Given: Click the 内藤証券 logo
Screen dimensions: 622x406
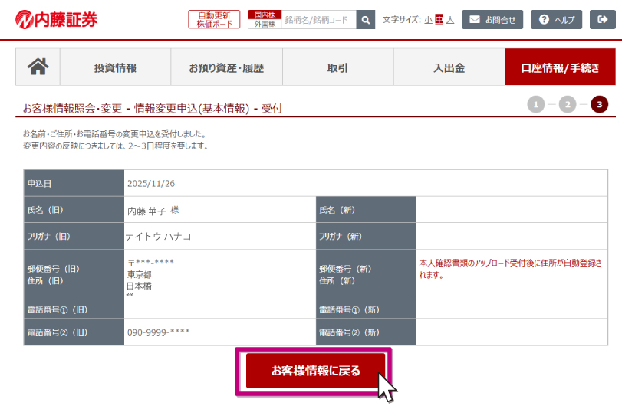Looking at the screenshot, I should click(57, 20).
